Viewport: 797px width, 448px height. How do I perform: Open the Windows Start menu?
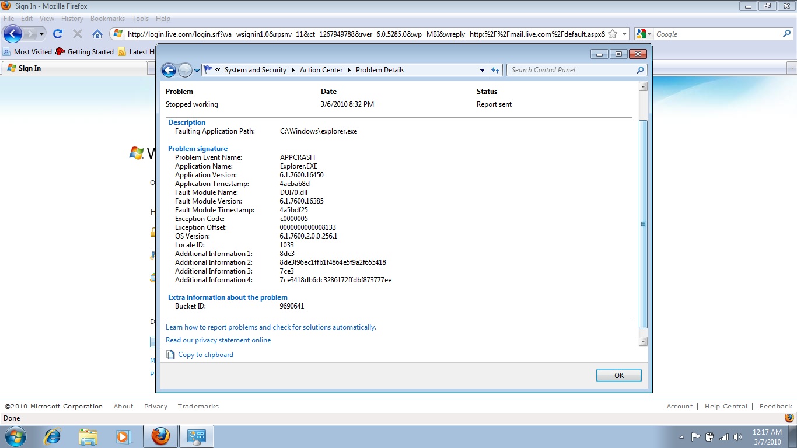tap(15, 436)
